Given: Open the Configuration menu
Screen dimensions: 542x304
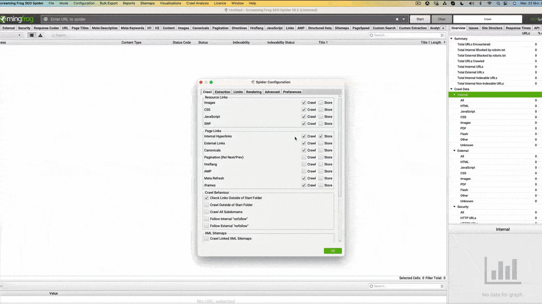Looking at the screenshot, I should 84,3.
